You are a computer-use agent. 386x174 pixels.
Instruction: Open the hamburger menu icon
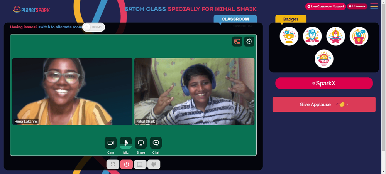click(x=374, y=7)
